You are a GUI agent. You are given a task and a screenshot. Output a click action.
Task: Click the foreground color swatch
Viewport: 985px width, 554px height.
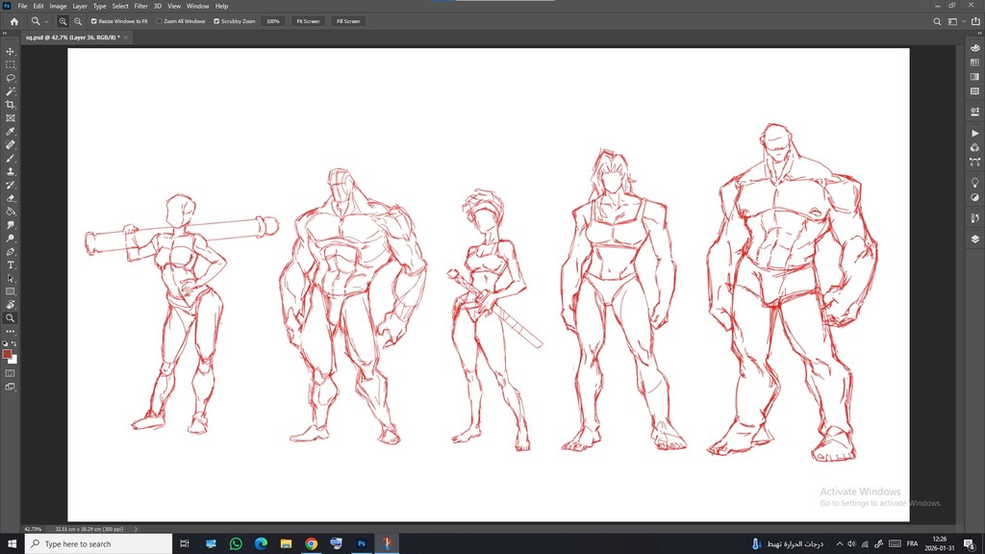pos(8,354)
